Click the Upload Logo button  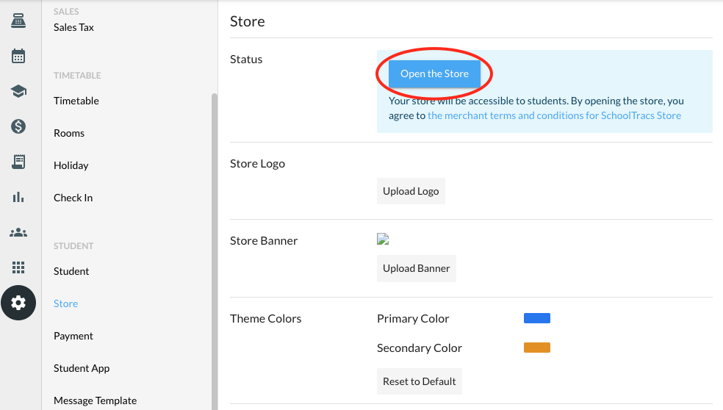(x=411, y=191)
